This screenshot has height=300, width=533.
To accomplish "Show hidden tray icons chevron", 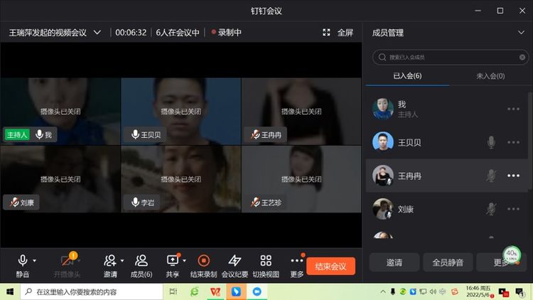I will [x=383, y=291].
